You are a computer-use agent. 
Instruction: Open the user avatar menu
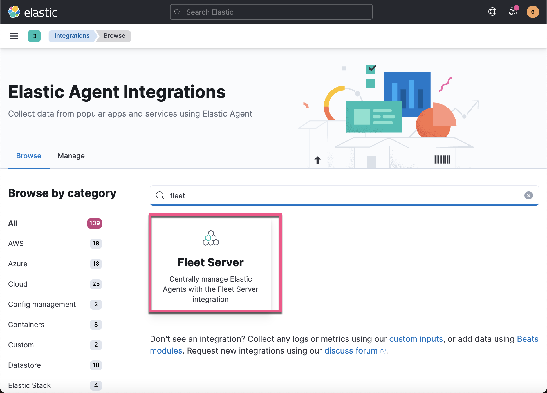[533, 12]
